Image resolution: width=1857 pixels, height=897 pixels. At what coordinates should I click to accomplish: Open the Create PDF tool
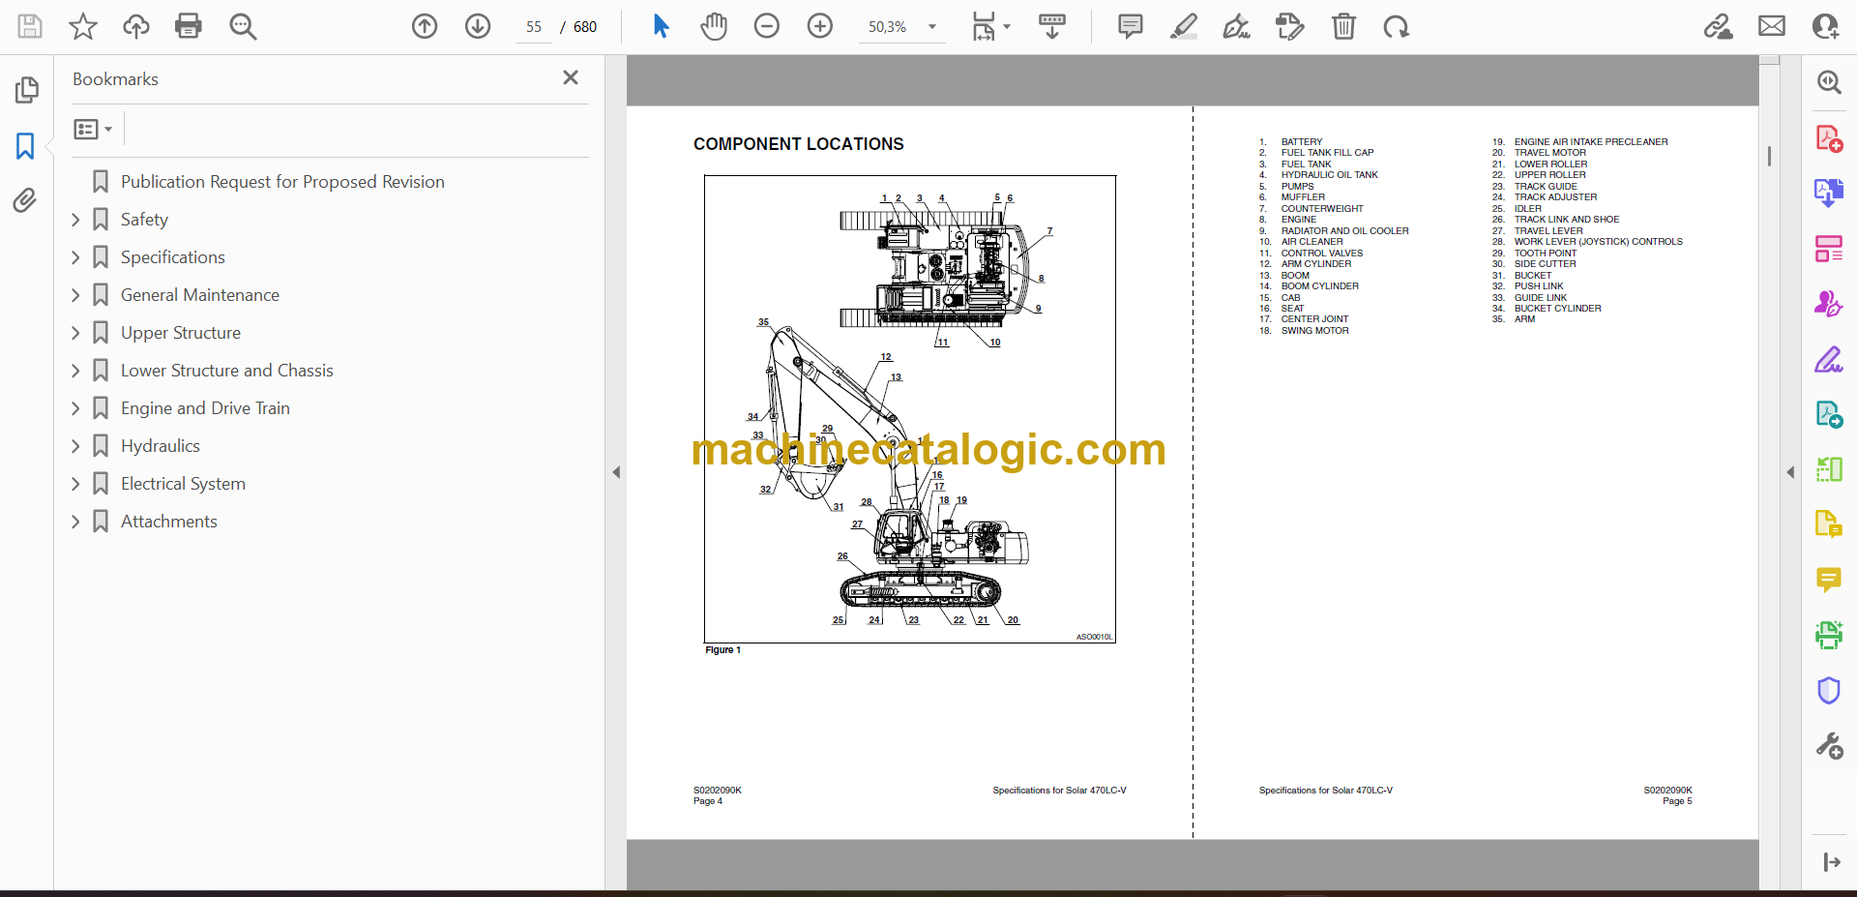tap(1829, 138)
